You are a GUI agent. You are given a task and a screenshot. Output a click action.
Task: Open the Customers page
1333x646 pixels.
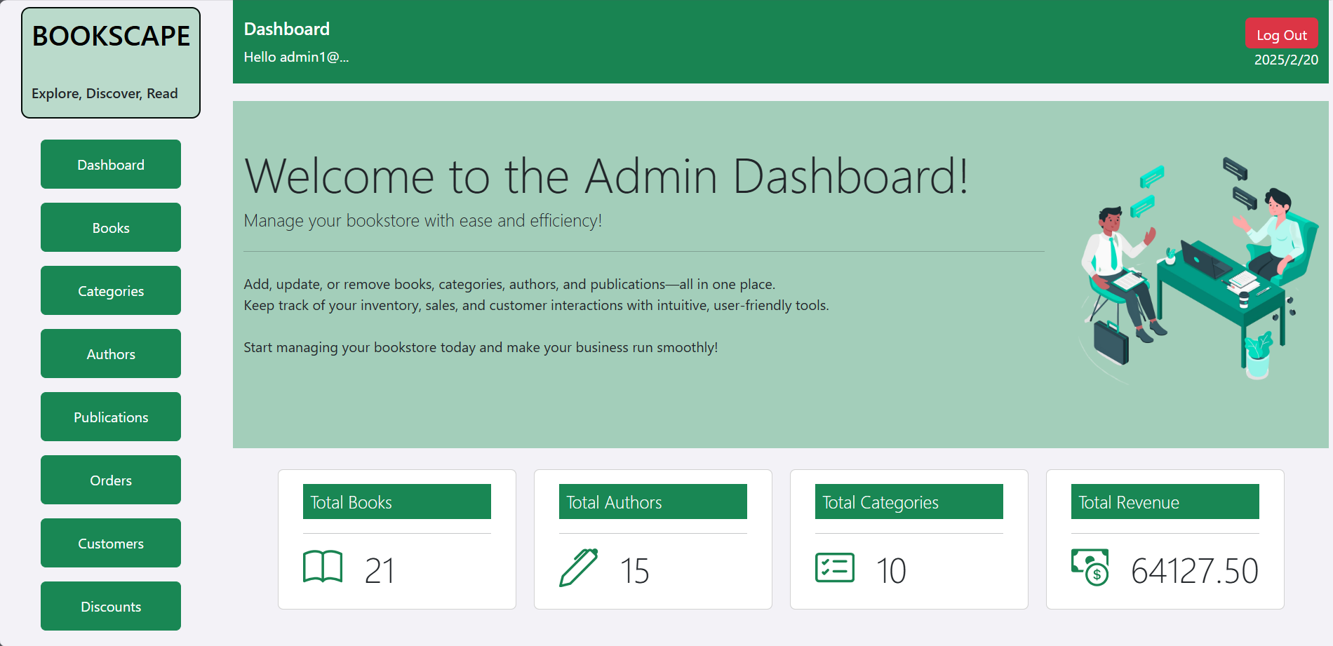[110, 543]
